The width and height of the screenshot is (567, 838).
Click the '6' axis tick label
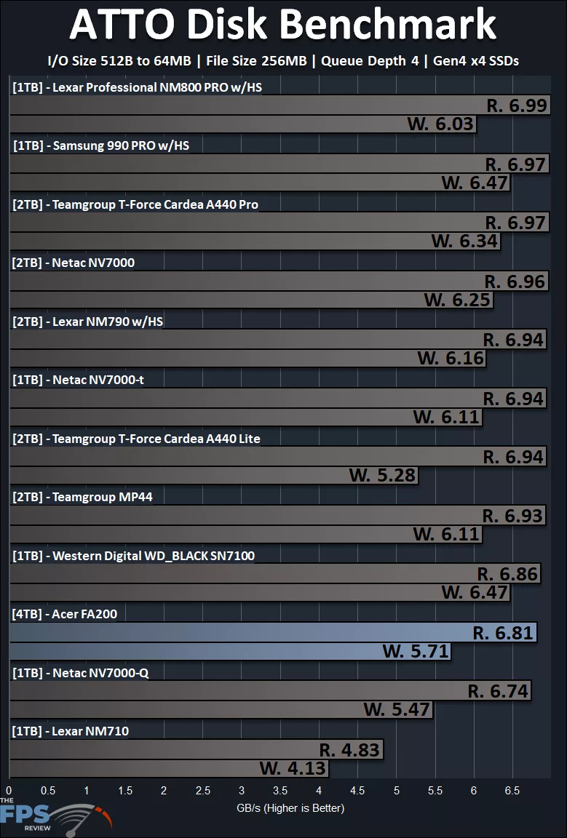pos(474,791)
